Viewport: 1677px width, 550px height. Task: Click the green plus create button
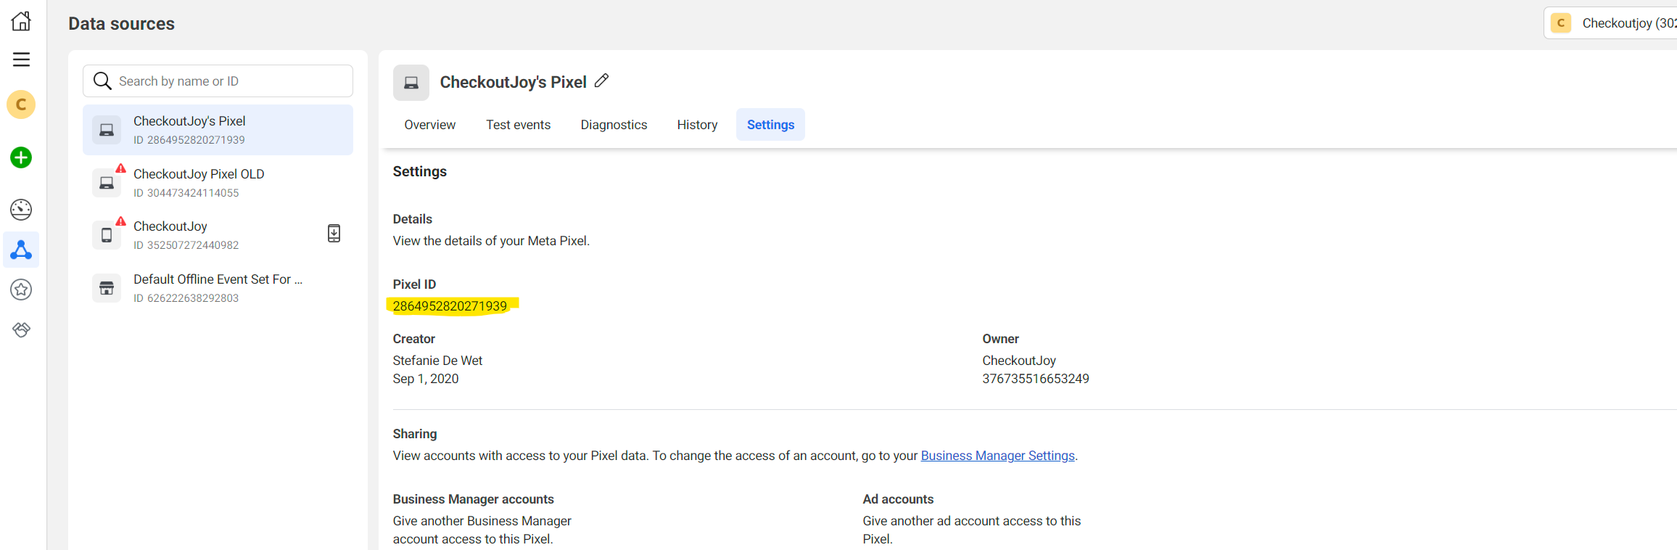[x=21, y=157]
